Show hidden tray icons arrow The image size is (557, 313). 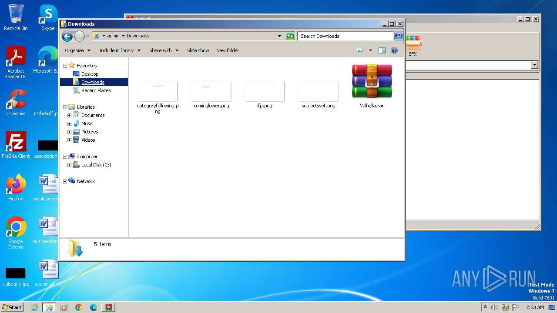click(485, 307)
